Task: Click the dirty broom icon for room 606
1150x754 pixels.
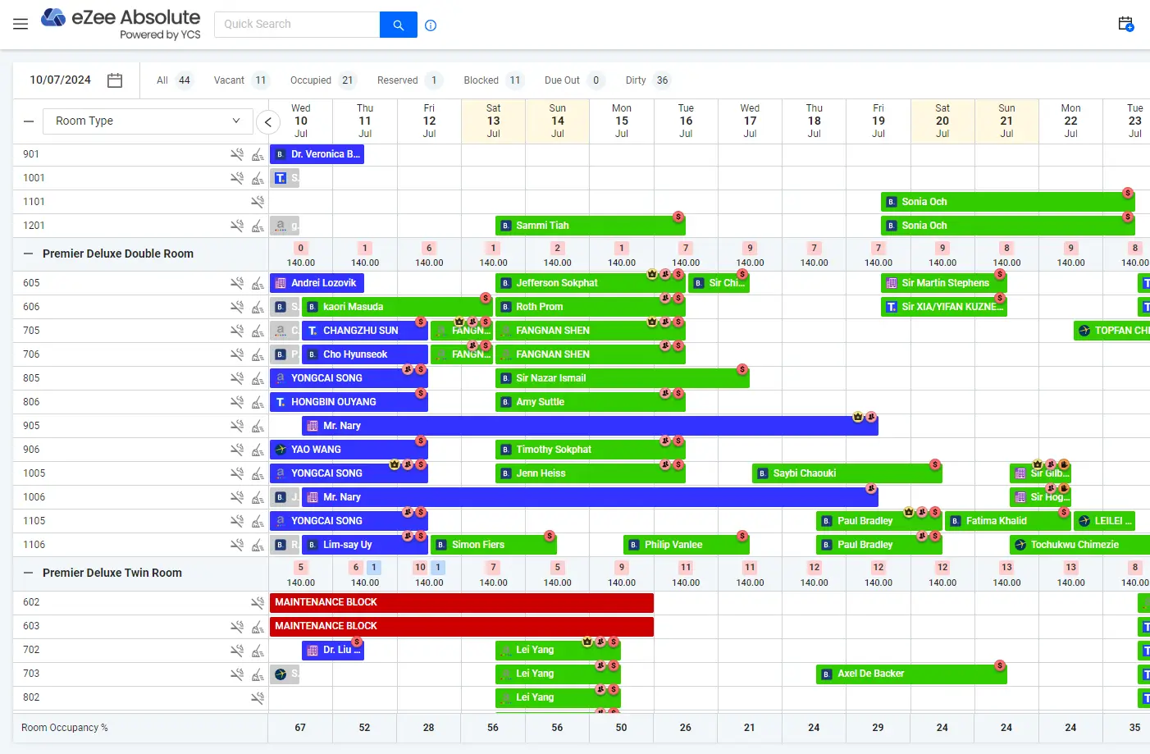Action: [x=258, y=307]
